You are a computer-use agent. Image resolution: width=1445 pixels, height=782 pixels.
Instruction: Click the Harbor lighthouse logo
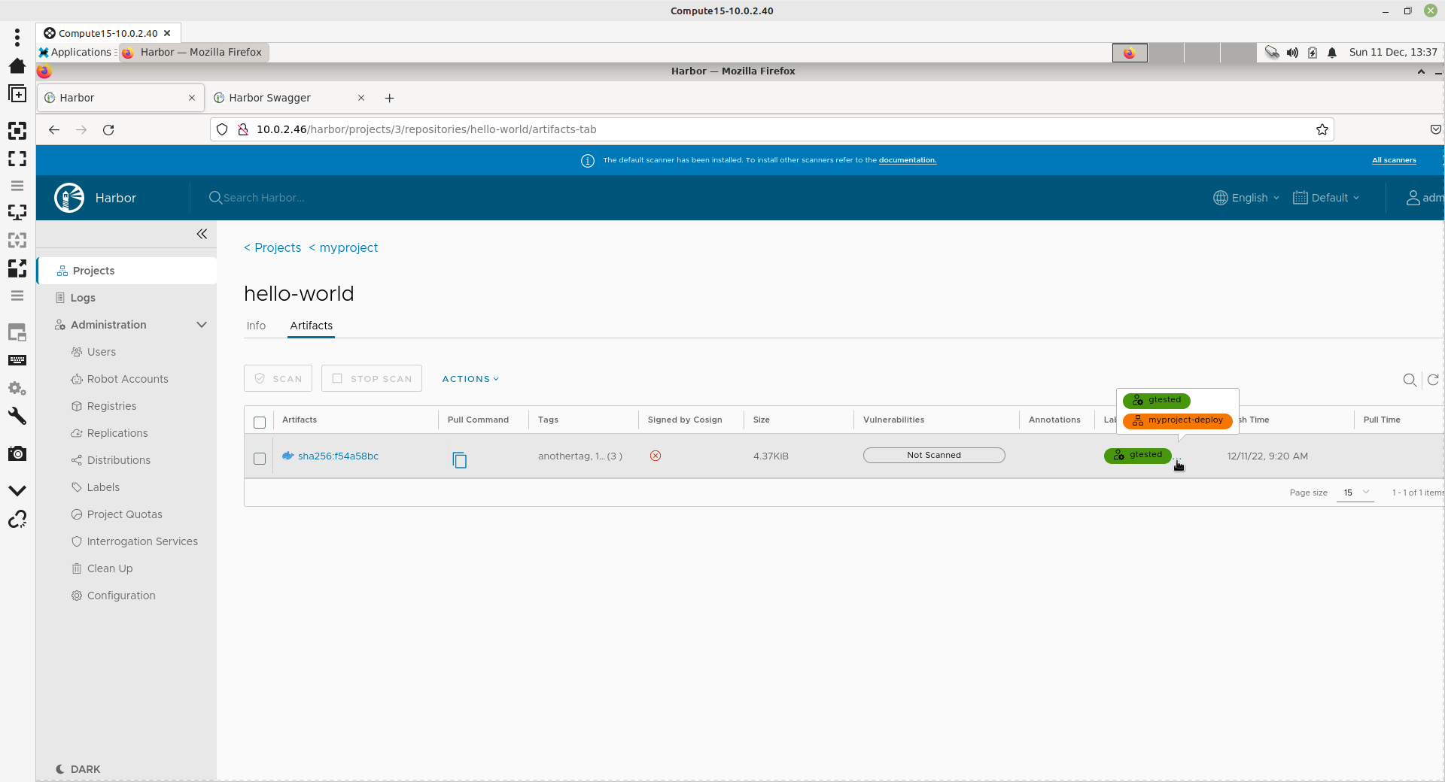(x=69, y=198)
